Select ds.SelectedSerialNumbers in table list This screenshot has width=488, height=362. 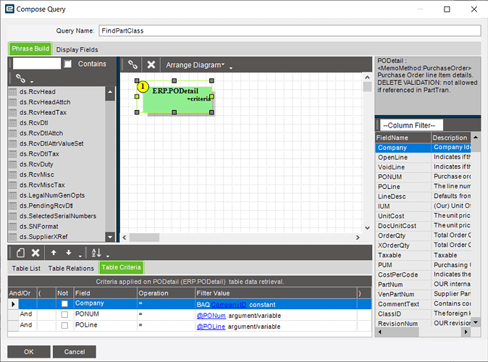pyautogui.click(x=58, y=216)
